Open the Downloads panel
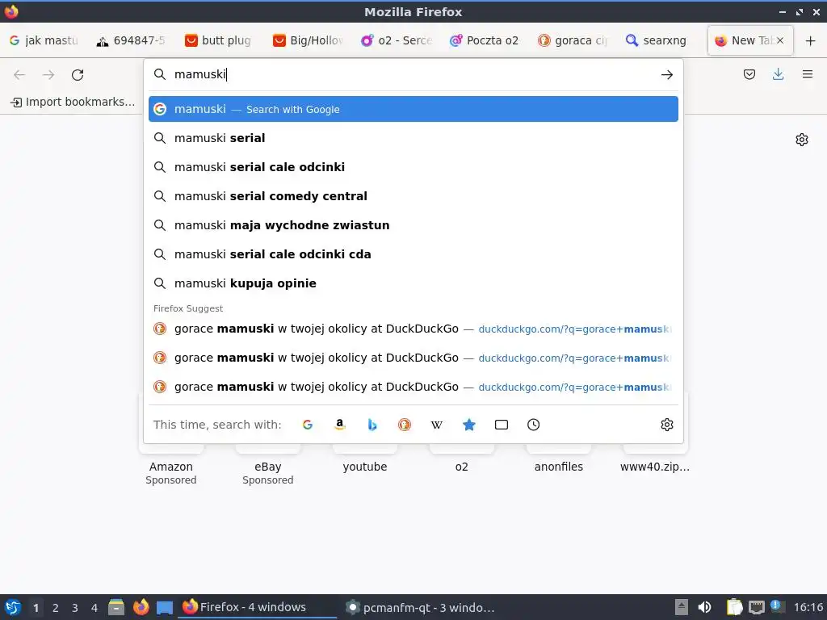The width and height of the screenshot is (827, 620). click(778, 74)
